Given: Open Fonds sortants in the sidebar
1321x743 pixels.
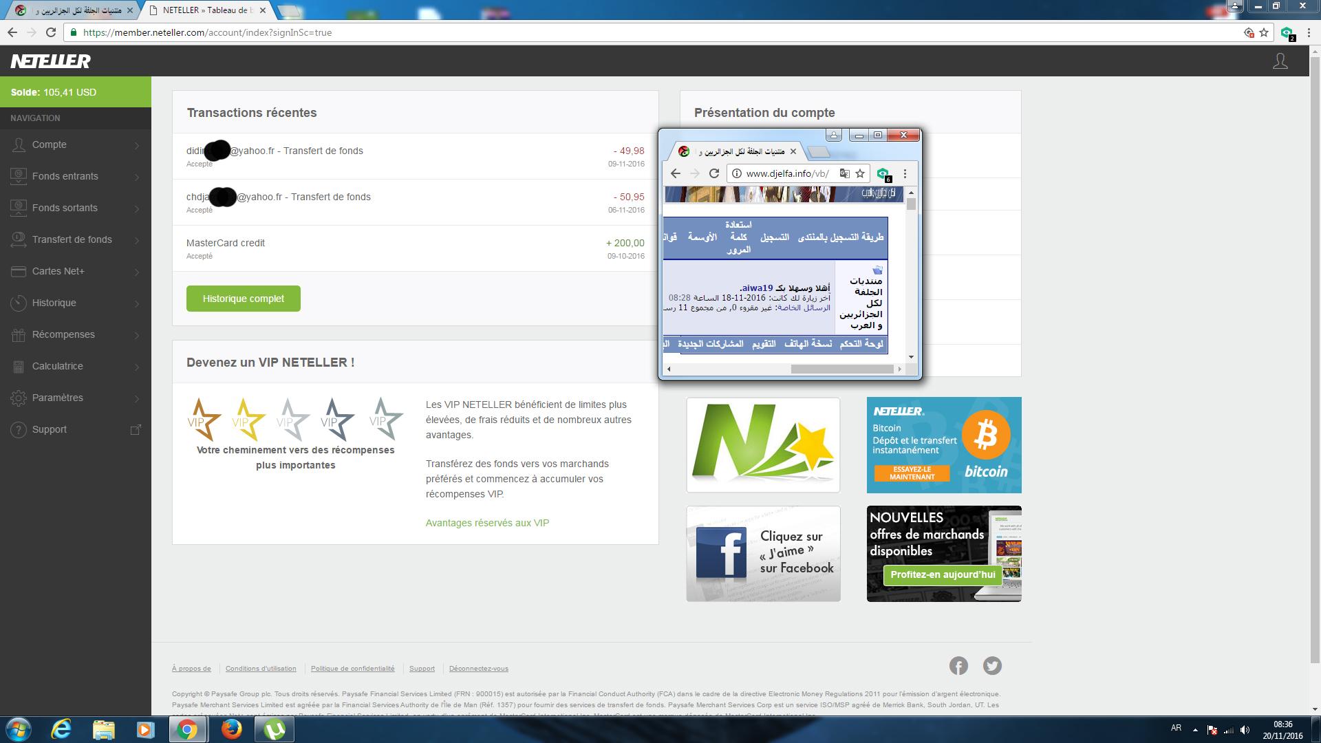Looking at the screenshot, I should 76,208.
